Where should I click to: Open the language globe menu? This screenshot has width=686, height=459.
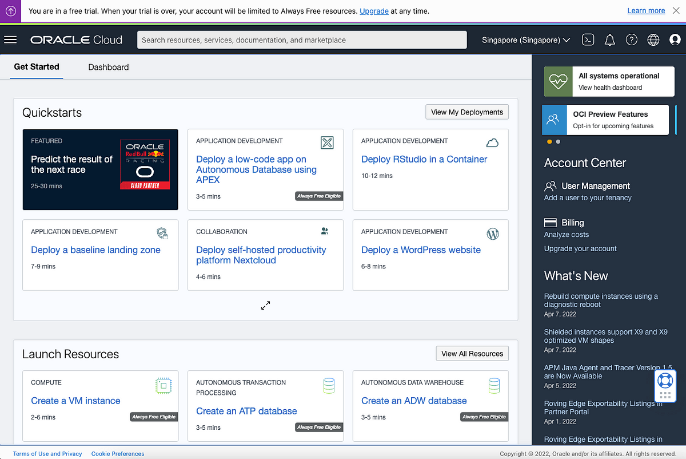coord(653,39)
